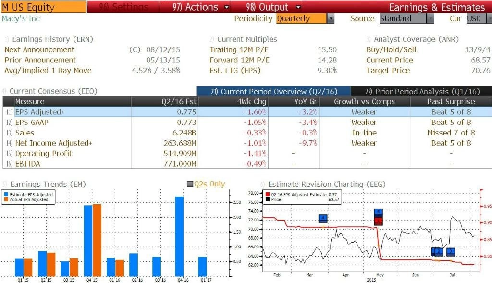
Task: Click the Forward 12M P/E value 14.28
Action: [x=327, y=60]
